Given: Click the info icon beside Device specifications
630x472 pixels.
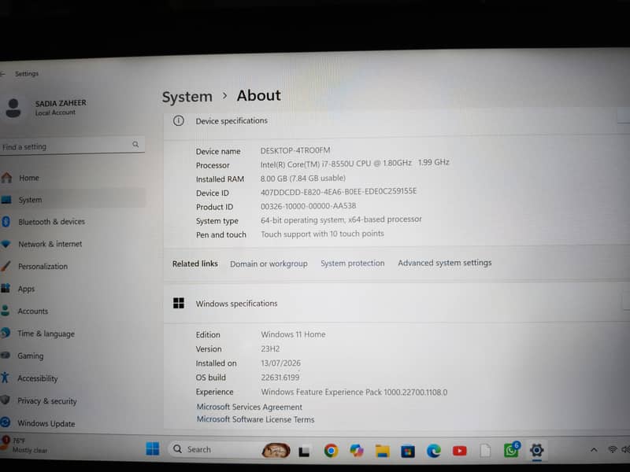Looking at the screenshot, I should [179, 120].
